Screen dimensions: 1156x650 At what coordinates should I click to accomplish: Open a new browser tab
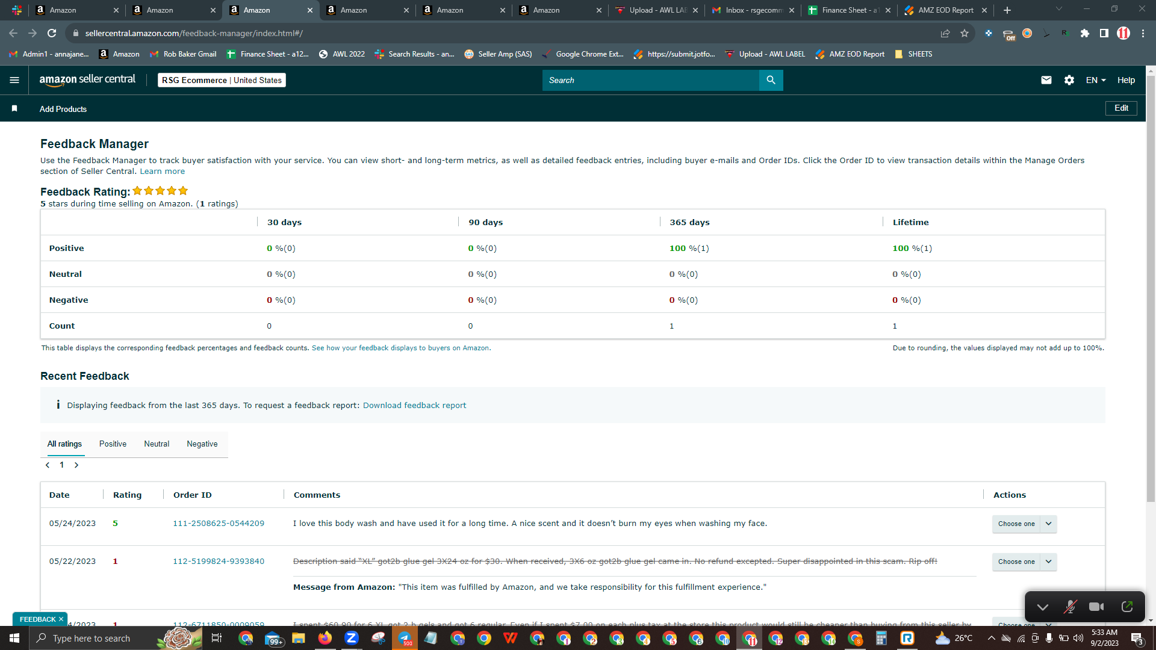click(x=1007, y=10)
